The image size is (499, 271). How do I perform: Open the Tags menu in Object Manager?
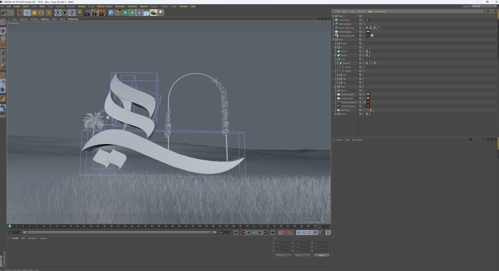pos(370,11)
